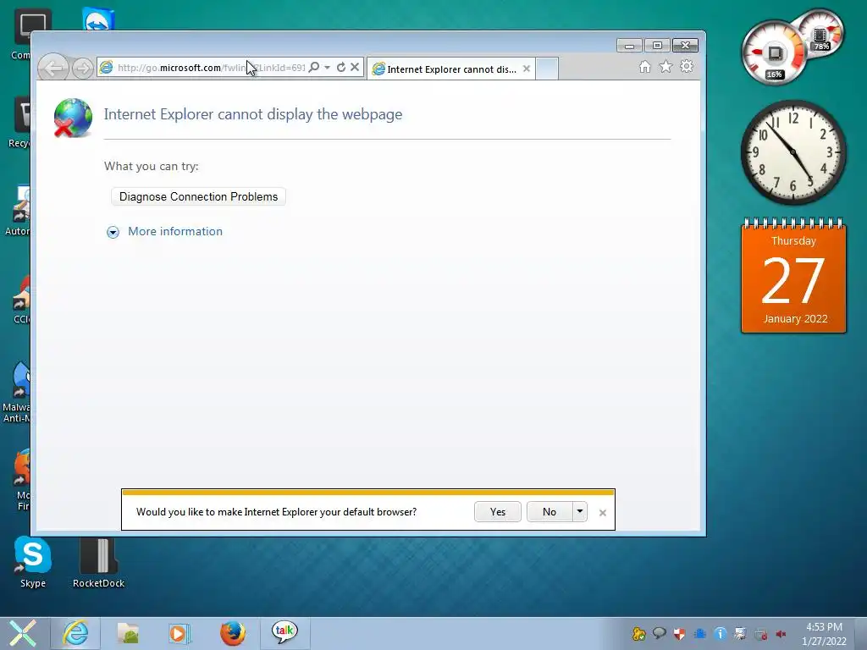Click the CPU meter gadget

(774, 53)
